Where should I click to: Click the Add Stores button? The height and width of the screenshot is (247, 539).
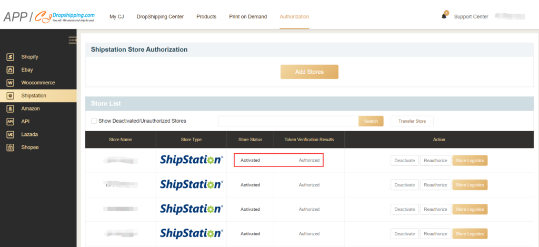(x=310, y=72)
